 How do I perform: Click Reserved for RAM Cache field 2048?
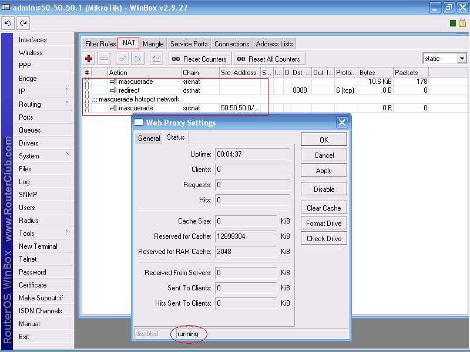tap(246, 252)
